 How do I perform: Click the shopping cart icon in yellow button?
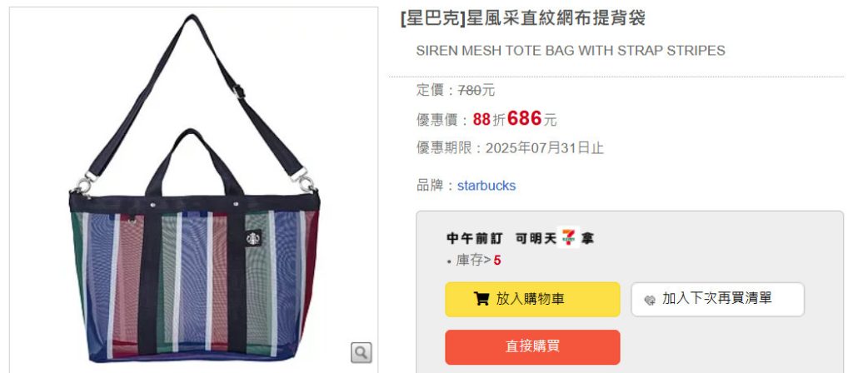click(481, 299)
